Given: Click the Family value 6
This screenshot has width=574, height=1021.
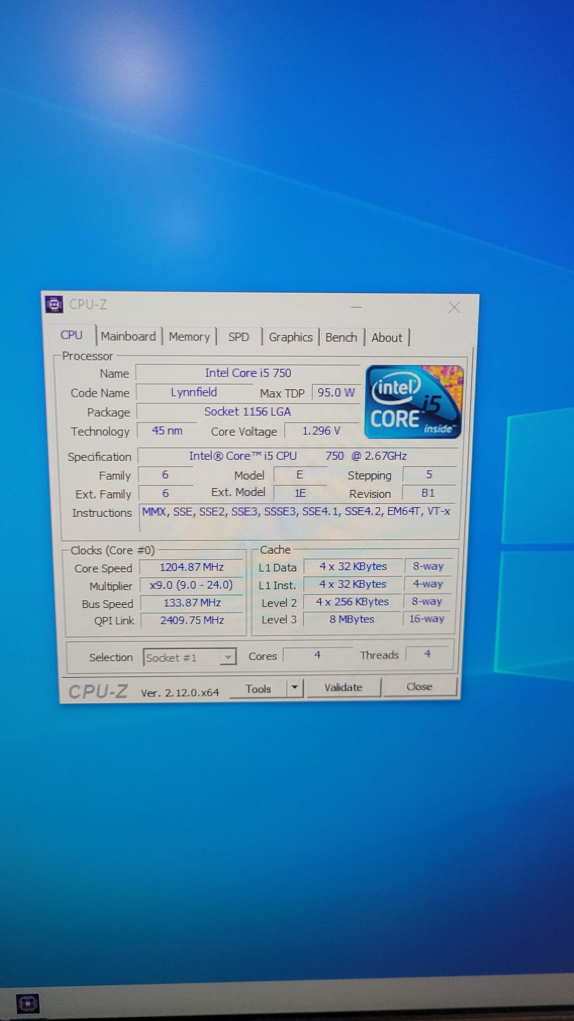Looking at the screenshot, I should pyautogui.click(x=165, y=475).
